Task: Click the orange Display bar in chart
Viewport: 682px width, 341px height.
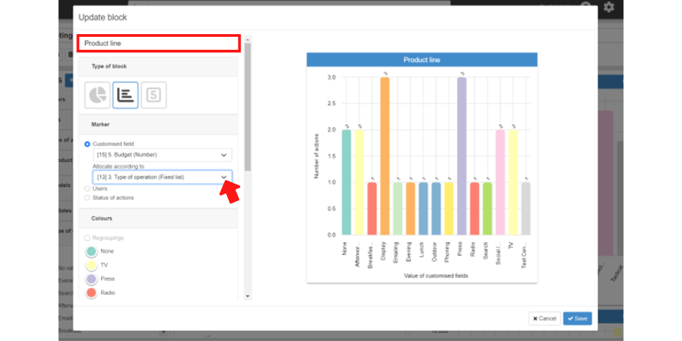Action: pyautogui.click(x=385, y=155)
